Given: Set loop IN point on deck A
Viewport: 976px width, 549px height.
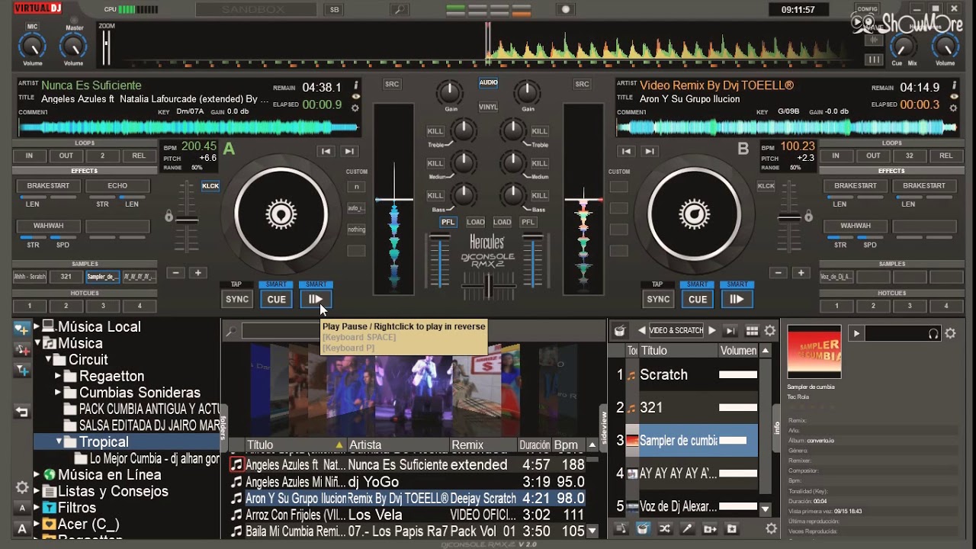Looking at the screenshot, I should click(x=29, y=156).
